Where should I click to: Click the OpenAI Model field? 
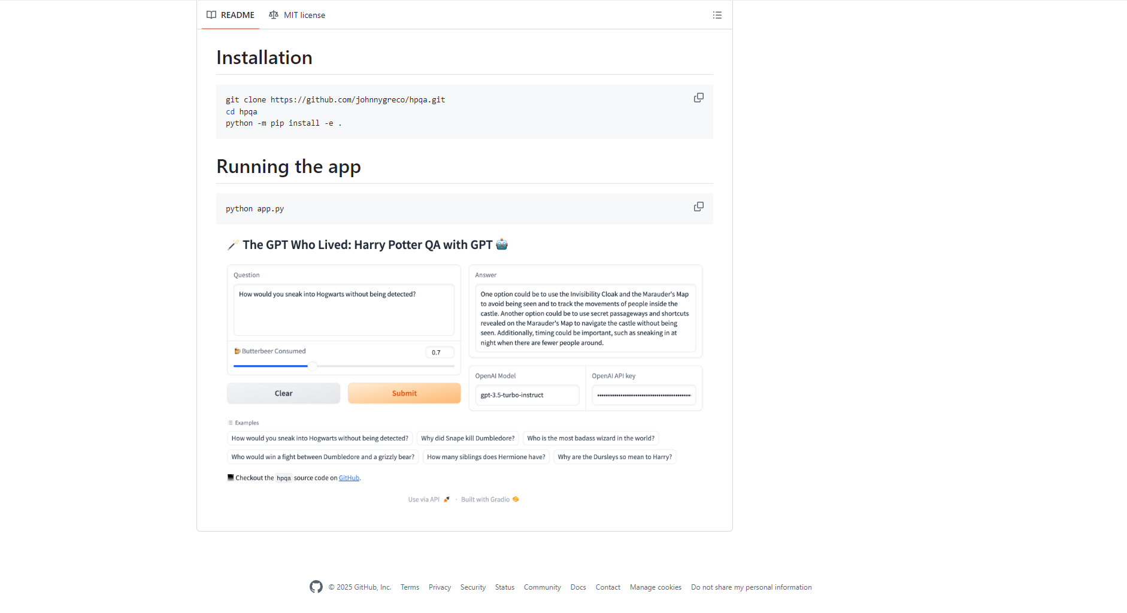[x=526, y=395]
